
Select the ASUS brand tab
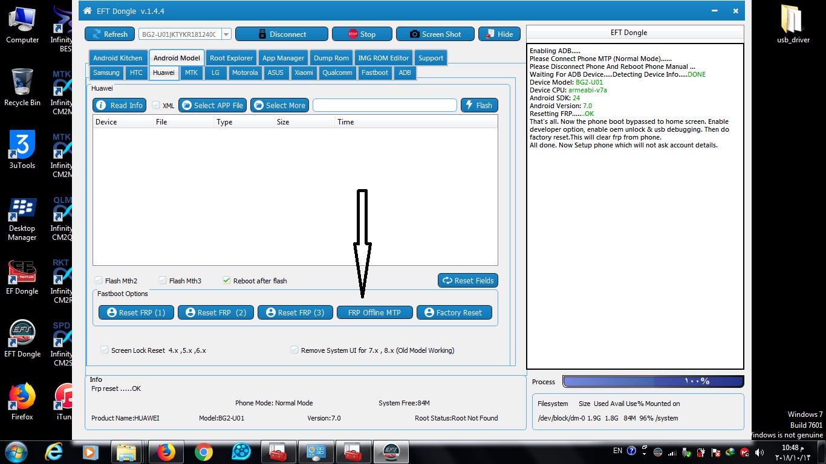(276, 72)
